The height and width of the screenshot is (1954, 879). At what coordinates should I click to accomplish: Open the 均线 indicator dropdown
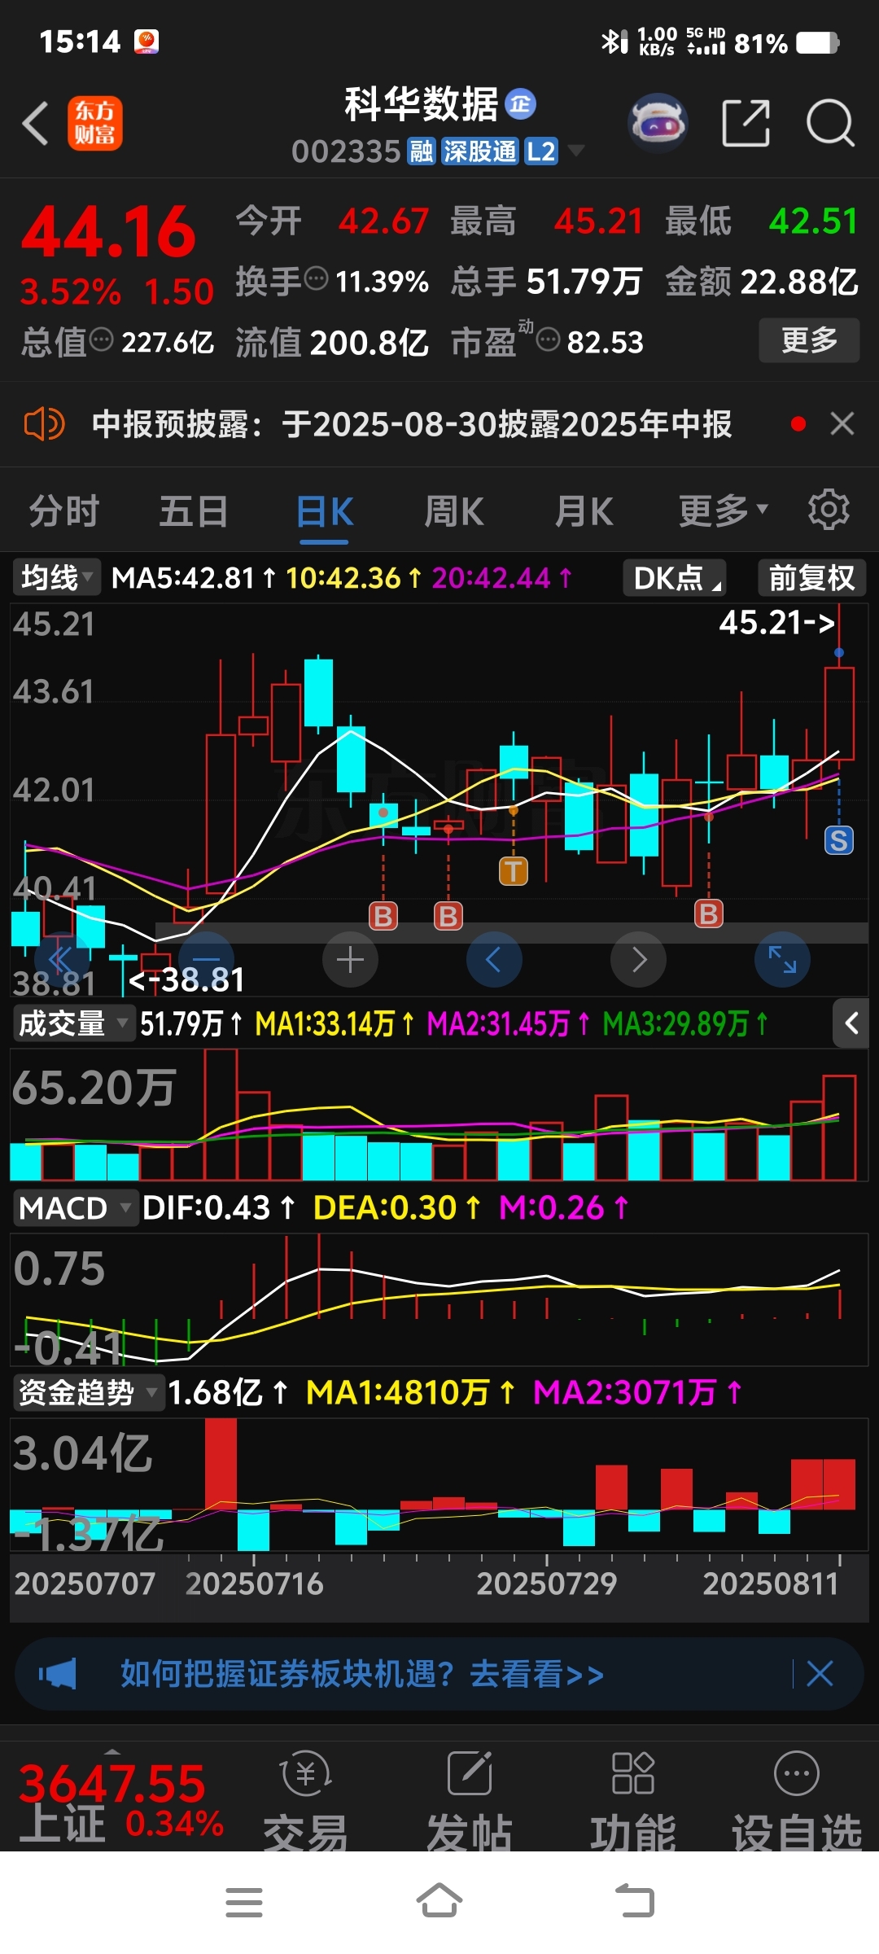[x=56, y=577]
